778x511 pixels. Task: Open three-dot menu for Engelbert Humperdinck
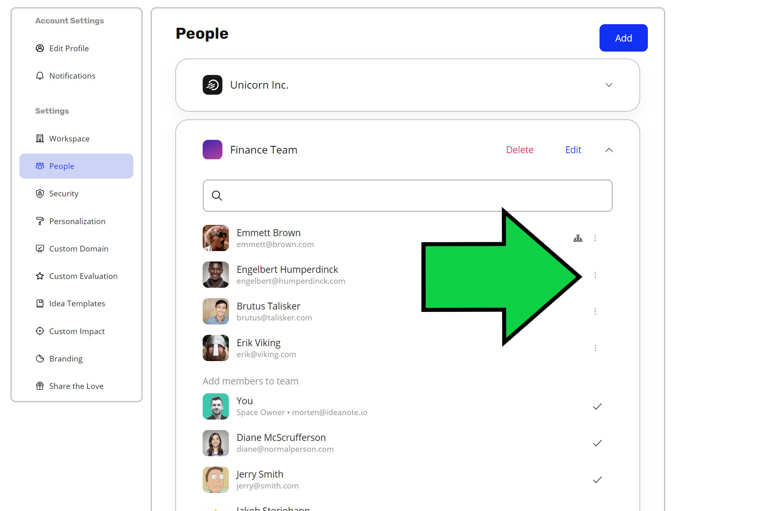pos(595,275)
